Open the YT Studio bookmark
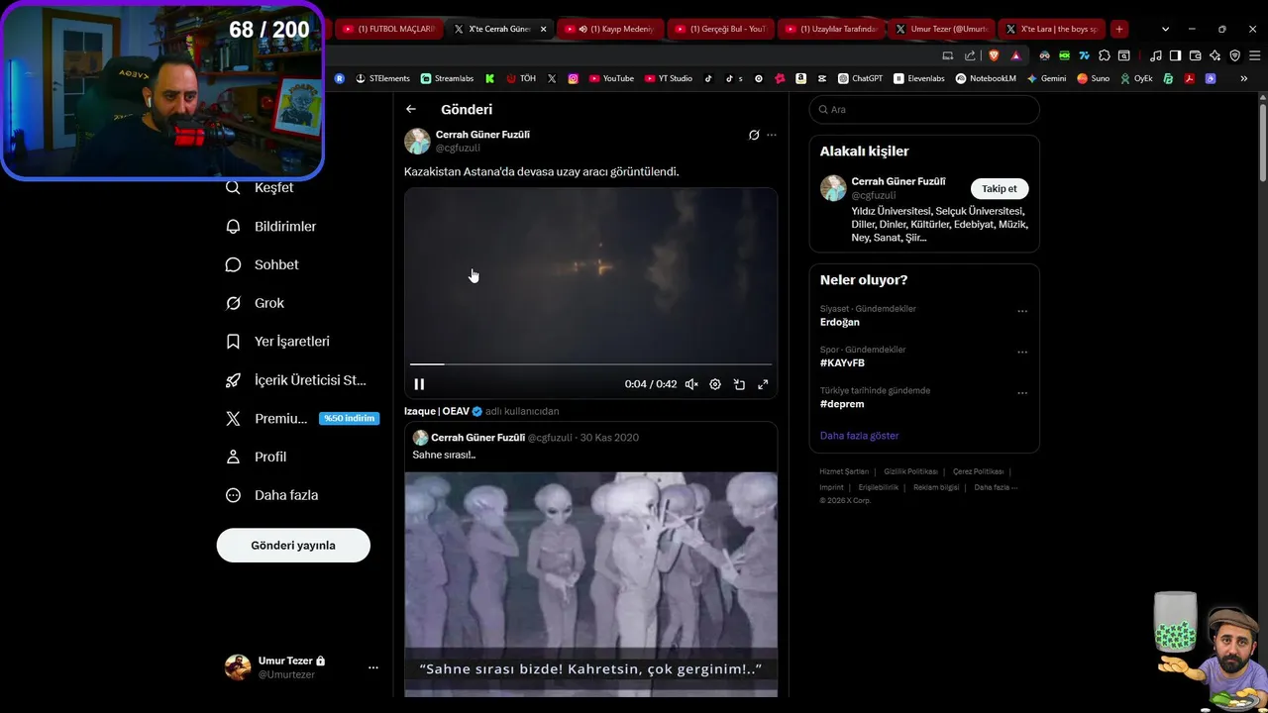This screenshot has height=713, width=1268. (669, 78)
